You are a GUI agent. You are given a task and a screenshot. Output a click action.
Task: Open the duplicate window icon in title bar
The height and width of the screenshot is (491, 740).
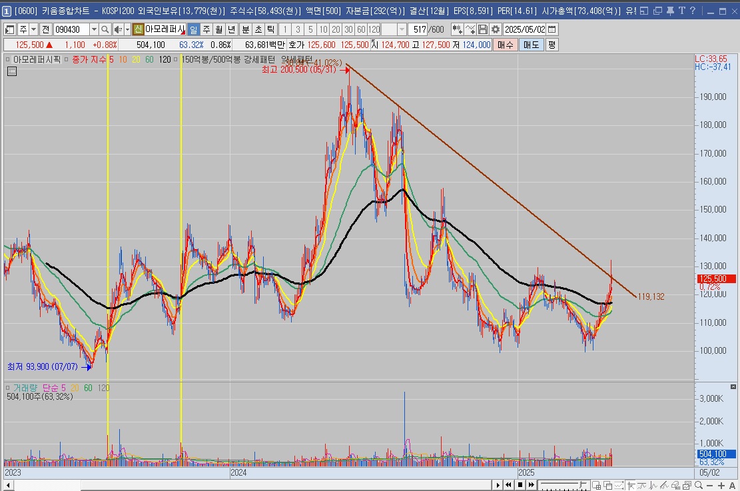click(657, 11)
